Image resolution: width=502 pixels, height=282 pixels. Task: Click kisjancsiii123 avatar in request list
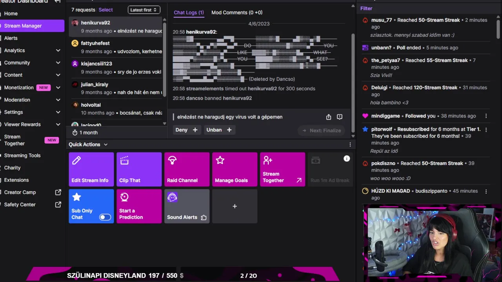[x=75, y=63]
